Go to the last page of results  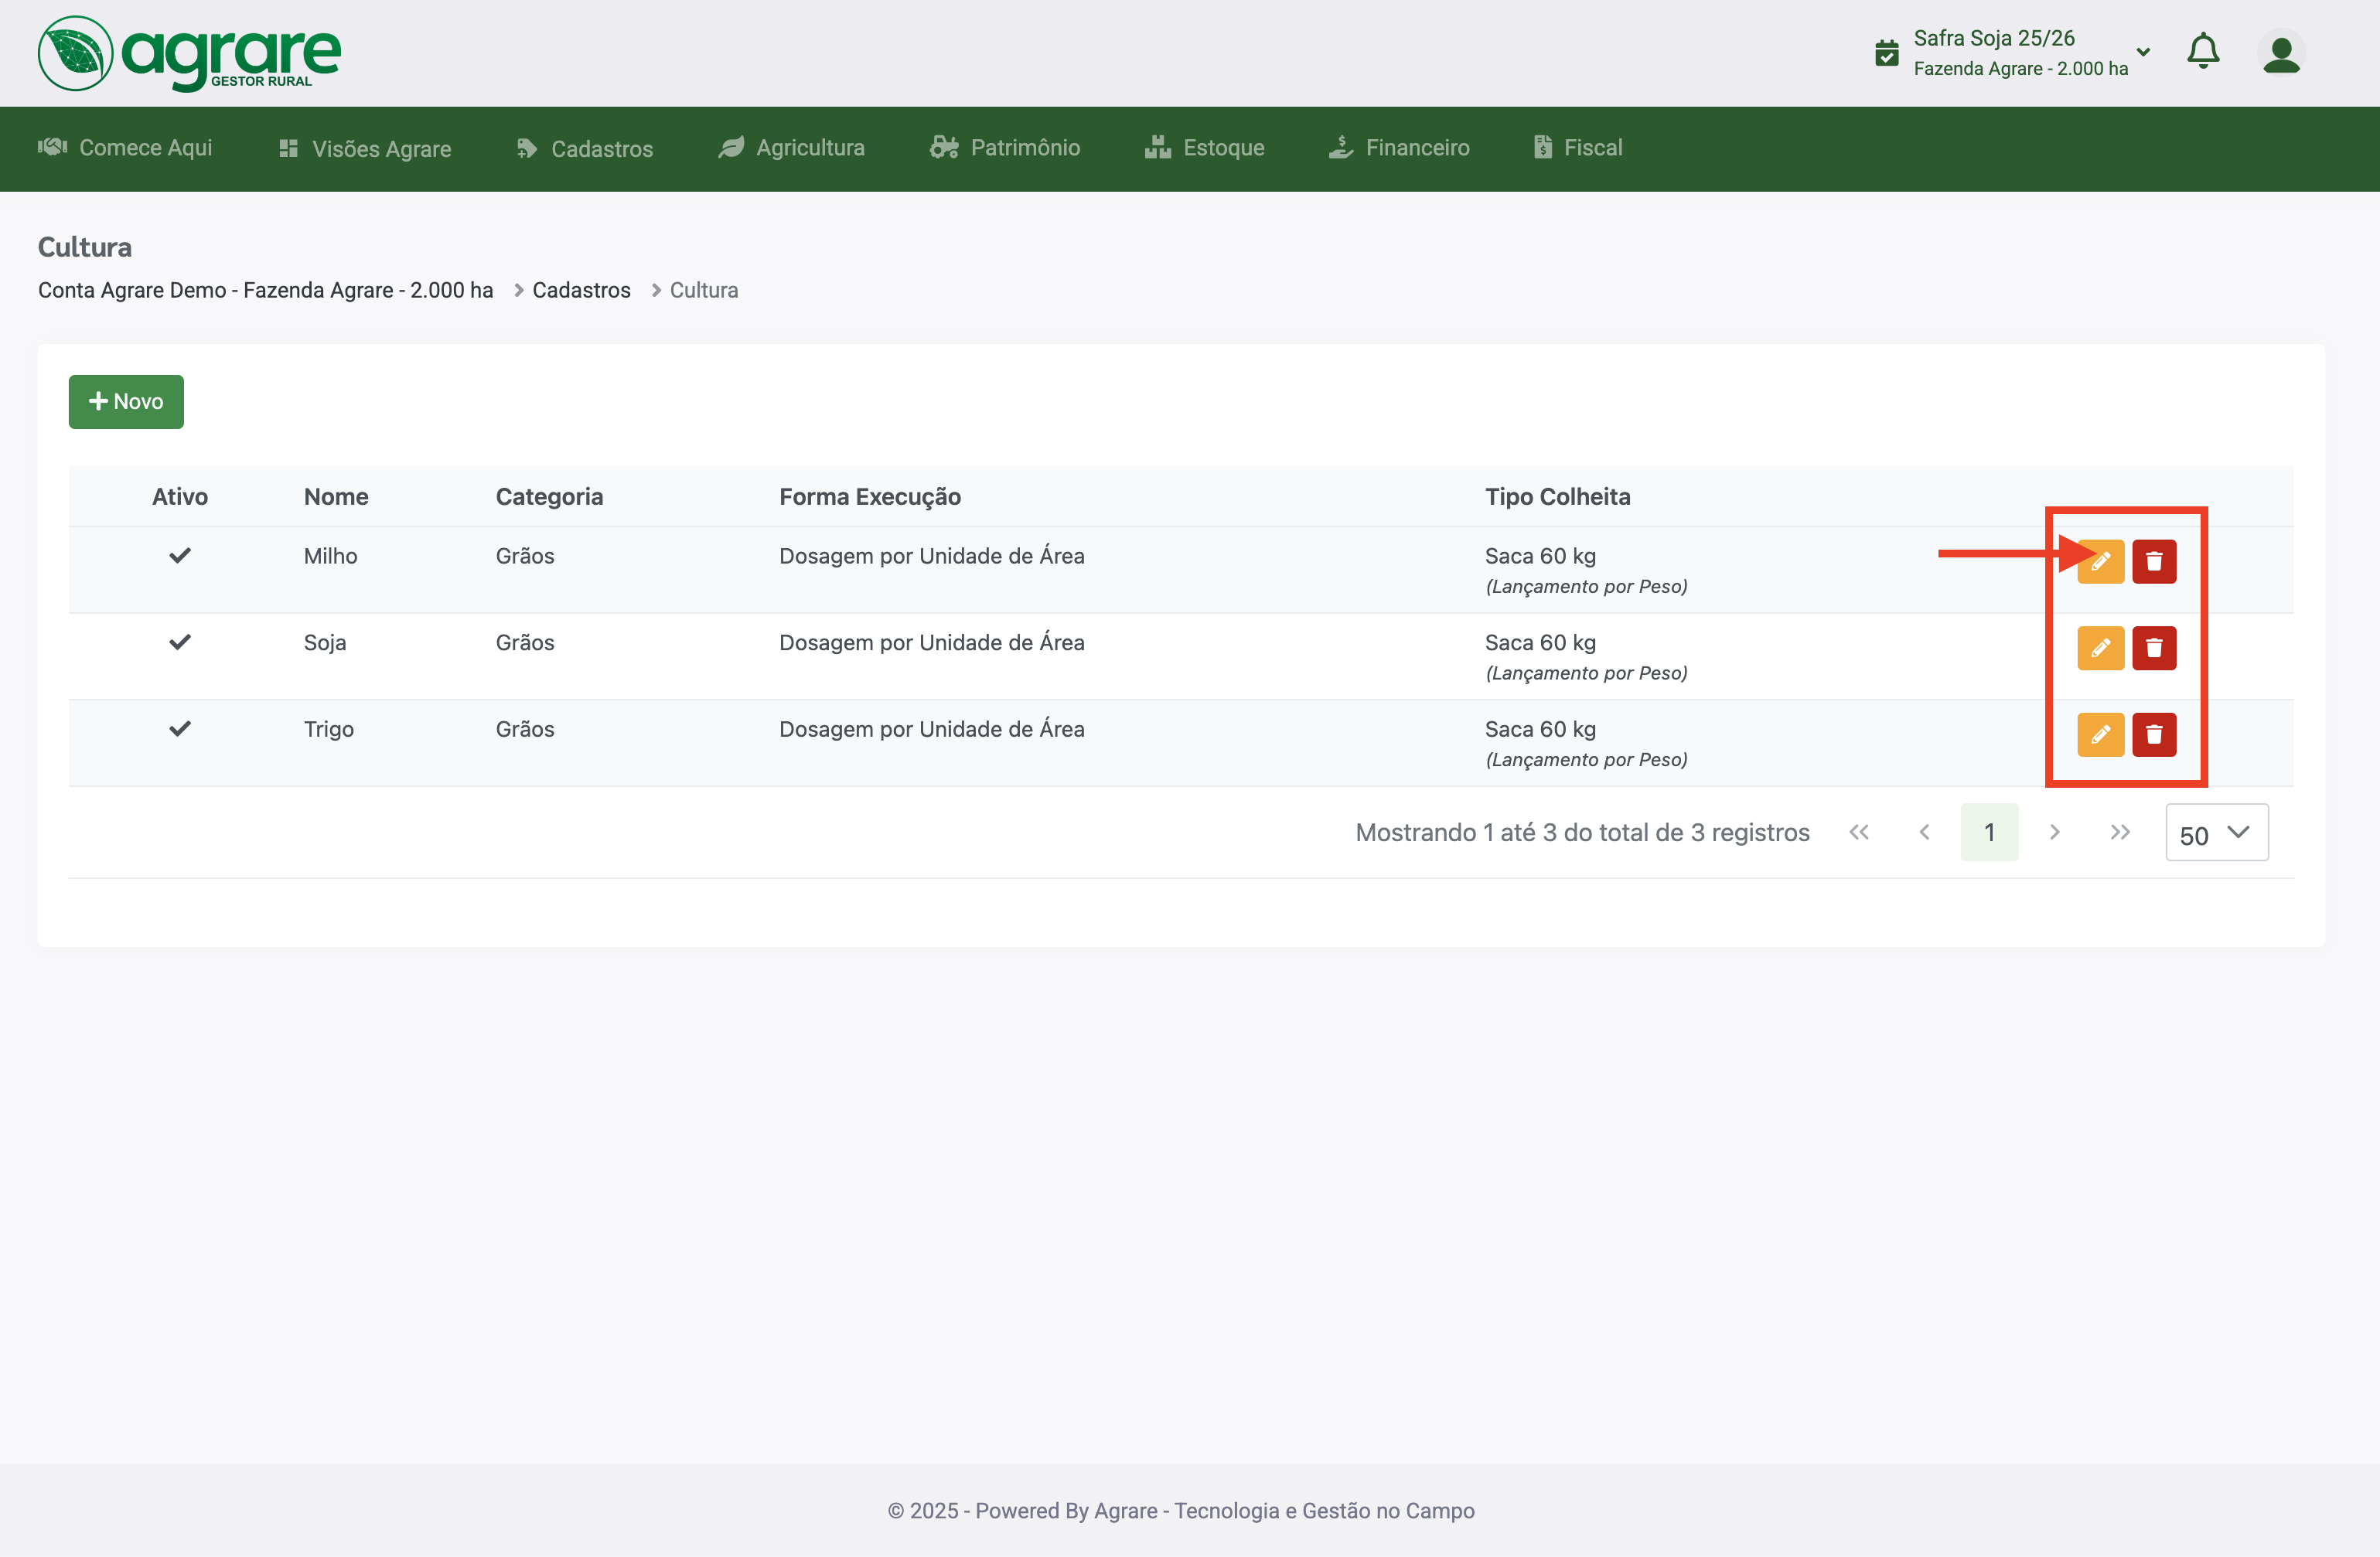click(x=2119, y=832)
